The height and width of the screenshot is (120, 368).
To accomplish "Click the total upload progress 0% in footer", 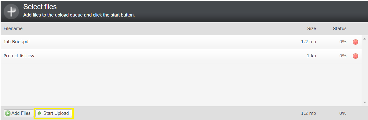I will click(343, 113).
